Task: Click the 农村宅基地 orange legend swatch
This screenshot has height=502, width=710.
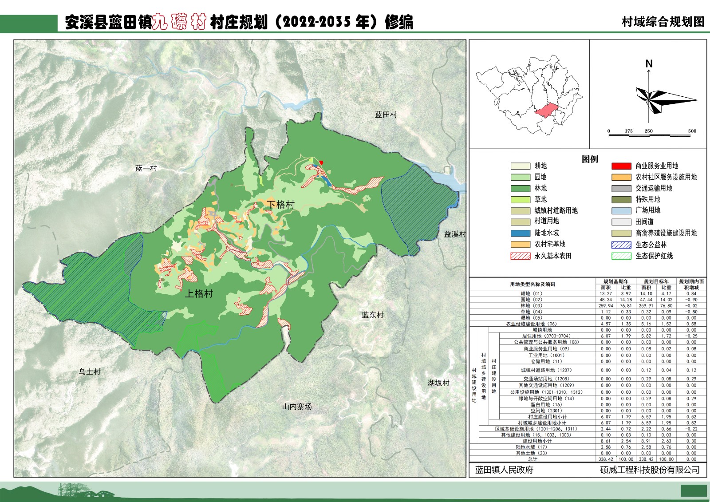Action: click(x=520, y=244)
